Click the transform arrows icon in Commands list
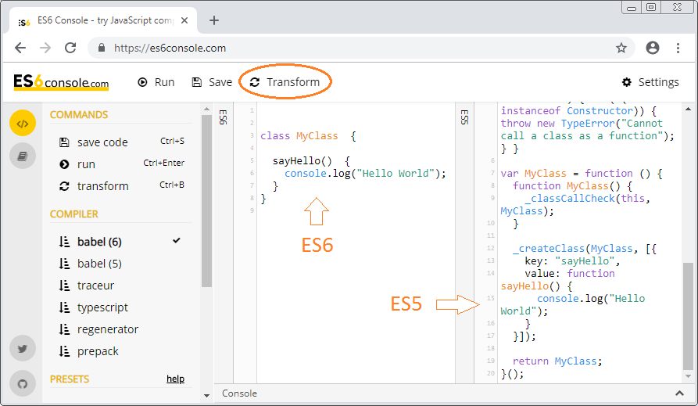The height and width of the screenshot is (406, 698). tap(64, 186)
